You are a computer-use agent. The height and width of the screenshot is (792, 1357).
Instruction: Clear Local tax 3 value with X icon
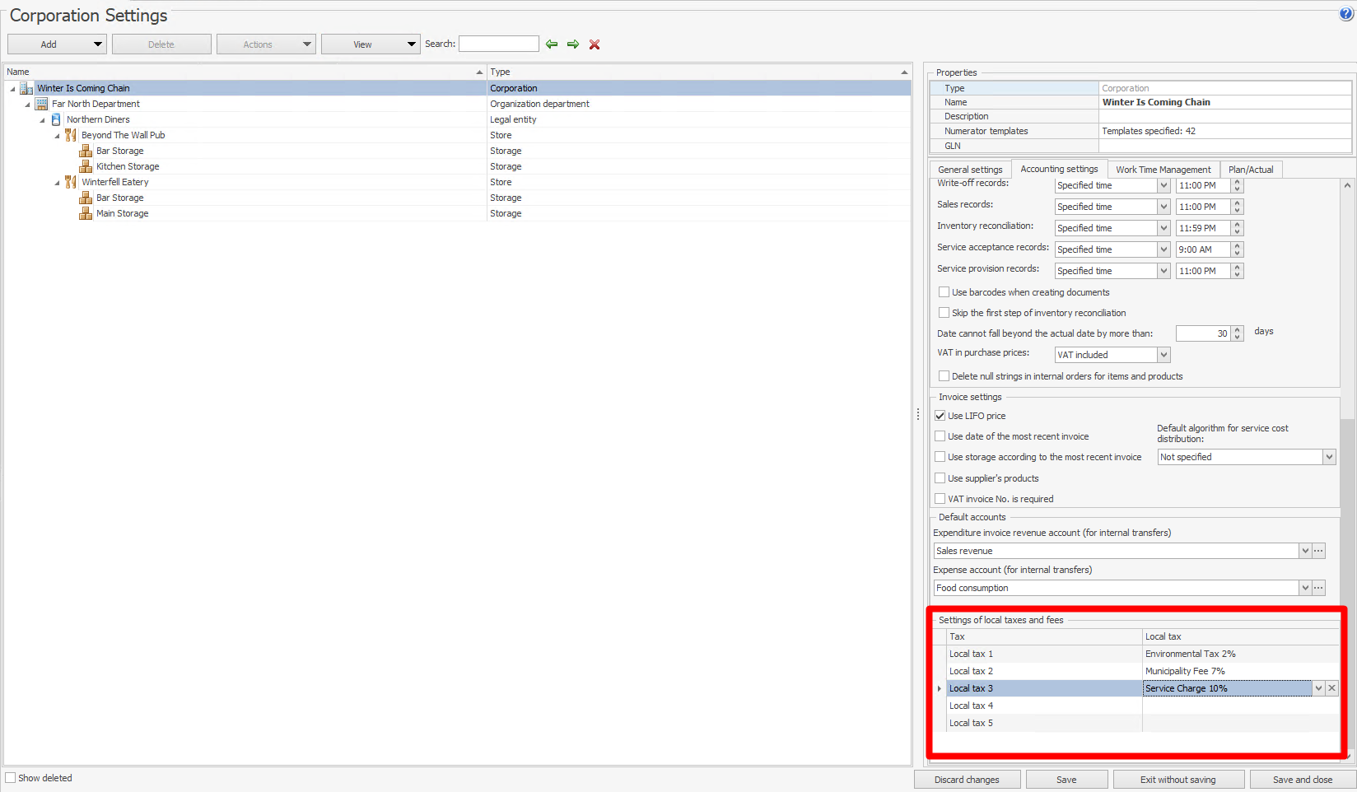pyautogui.click(x=1332, y=688)
